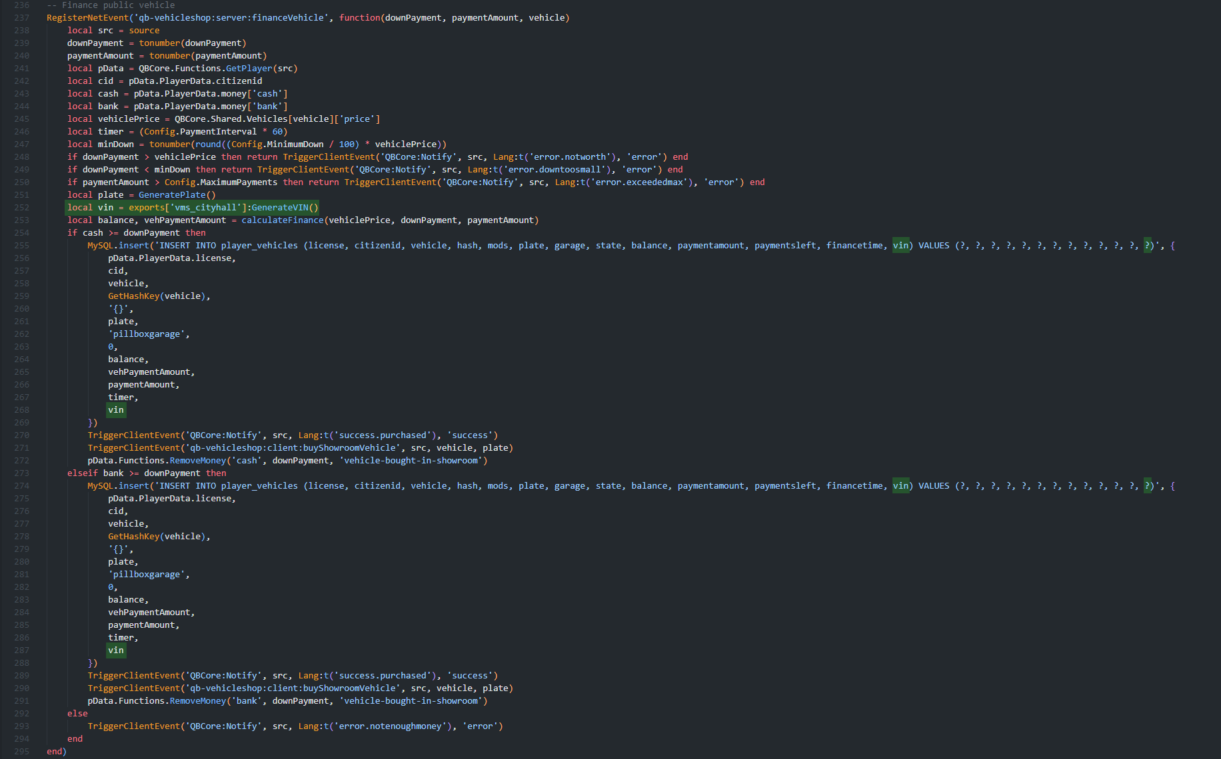Viewport: 1221px width, 759px height.
Task: Click the GeneratePlate() function call
Action: click(177, 195)
